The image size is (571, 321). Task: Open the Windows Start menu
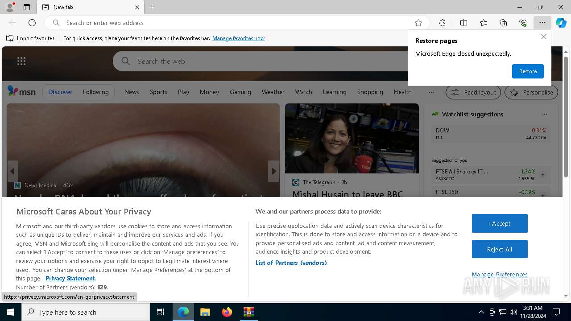[11, 312]
